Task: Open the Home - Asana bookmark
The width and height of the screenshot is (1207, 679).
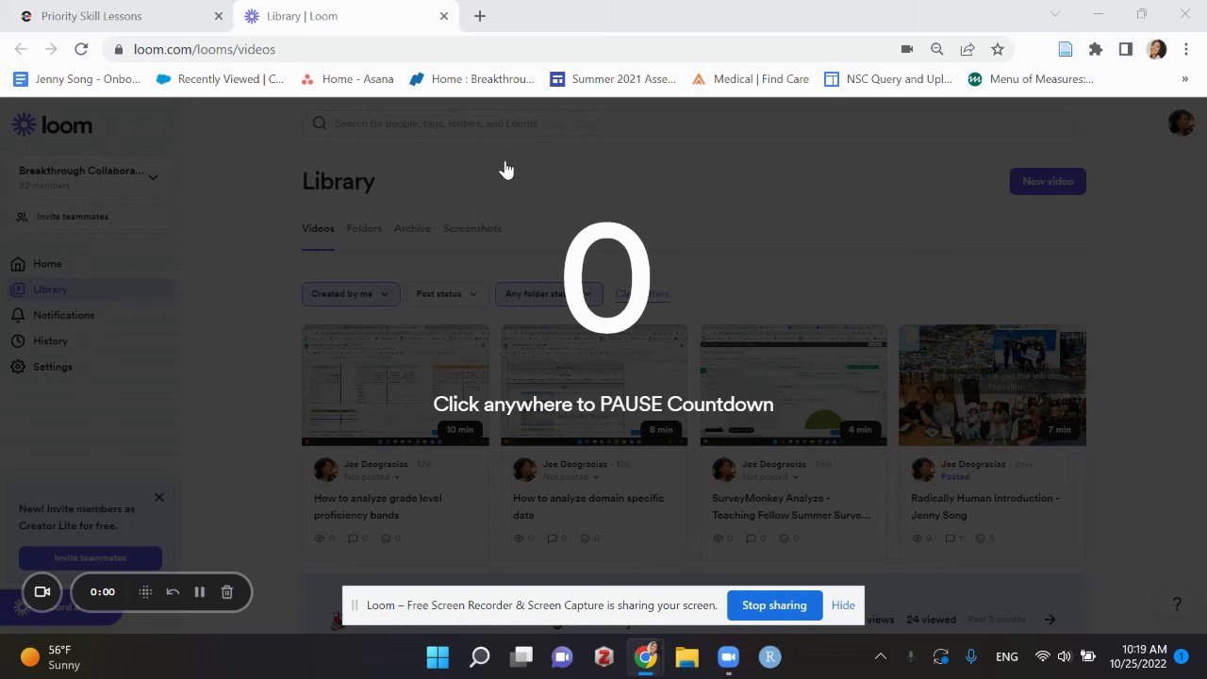Action: click(347, 79)
